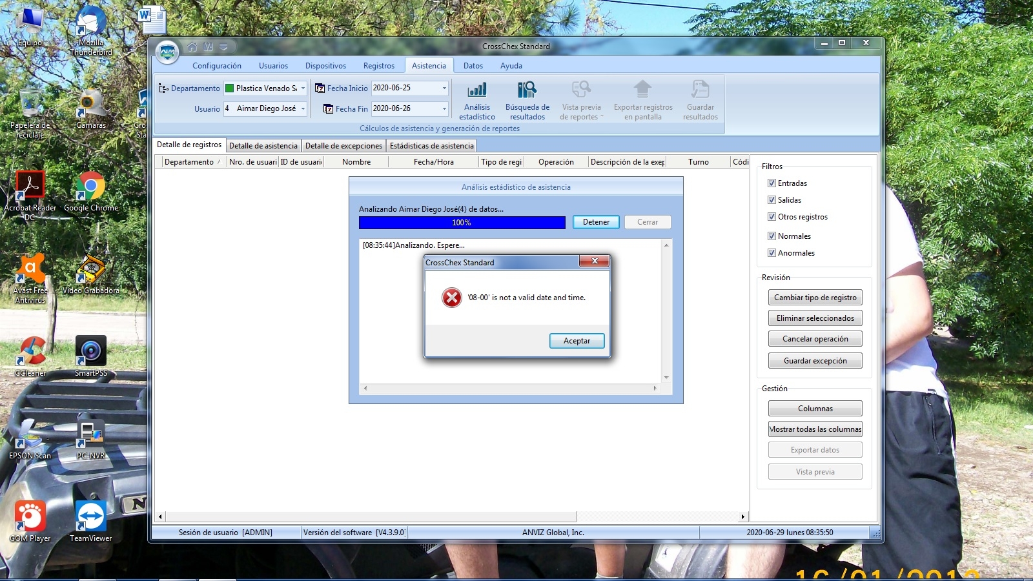This screenshot has height=581, width=1033.
Task: Click Cambiar tipo de registro
Action: [x=815, y=298]
